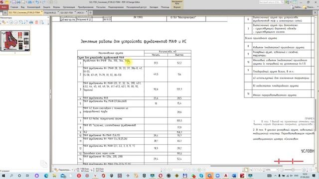The width and height of the screenshot is (319, 179).
Task: Open Skype from taskbar
Action: (201, 176)
